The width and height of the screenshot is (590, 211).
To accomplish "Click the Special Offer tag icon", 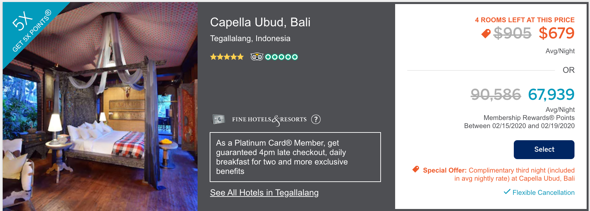I will pos(416,169).
